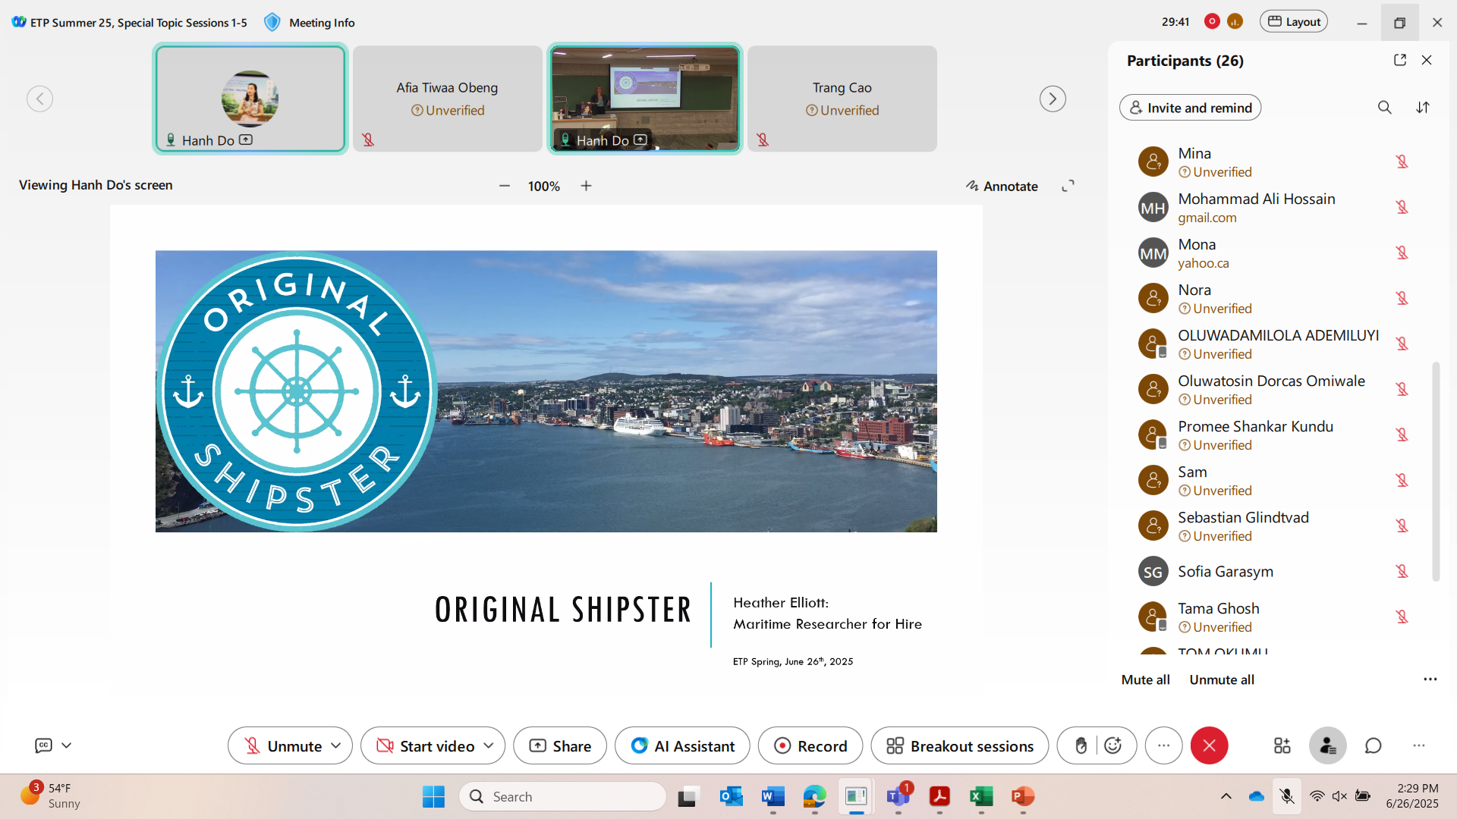Open Excel from taskbar
1457x819 pixels.
(981, 796)
